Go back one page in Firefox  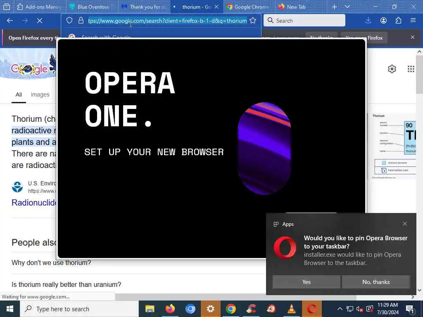[x=10, y=21]
